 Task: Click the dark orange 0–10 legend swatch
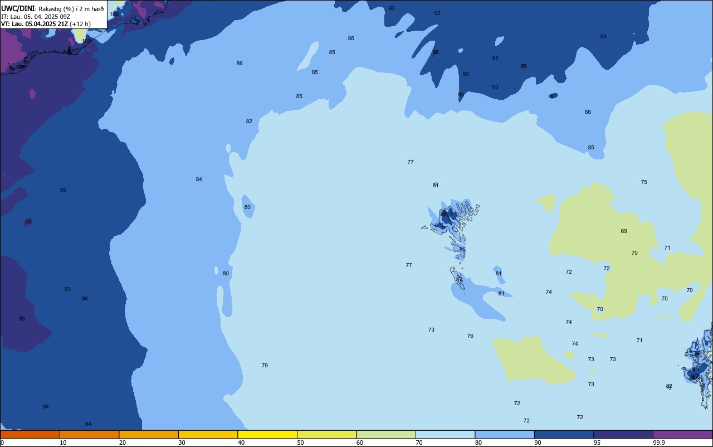(30, 434)
